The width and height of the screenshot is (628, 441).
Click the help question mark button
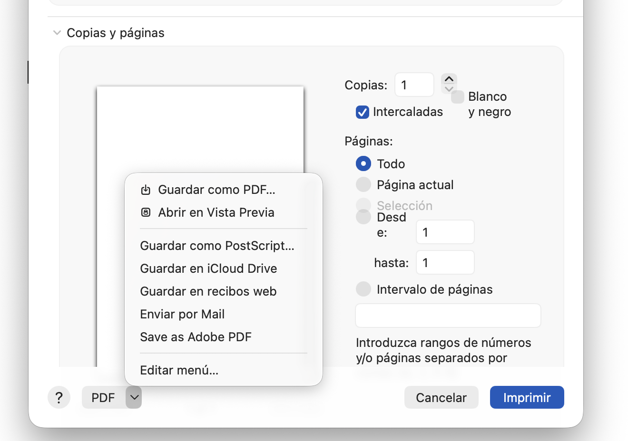[x=59, y=397]
